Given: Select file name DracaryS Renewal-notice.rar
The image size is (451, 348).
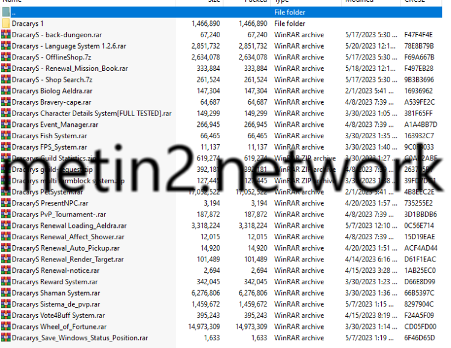Looking at the screenshot, I should click(x=56, y=270).
